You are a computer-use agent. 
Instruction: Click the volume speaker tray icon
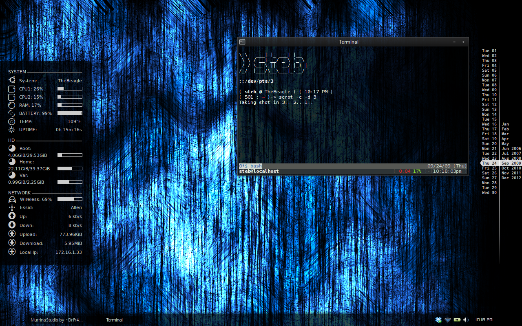[x=466, y=320]
